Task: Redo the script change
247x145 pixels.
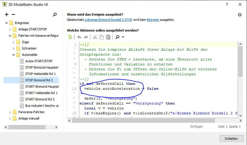Action: [x=86, y=37]
